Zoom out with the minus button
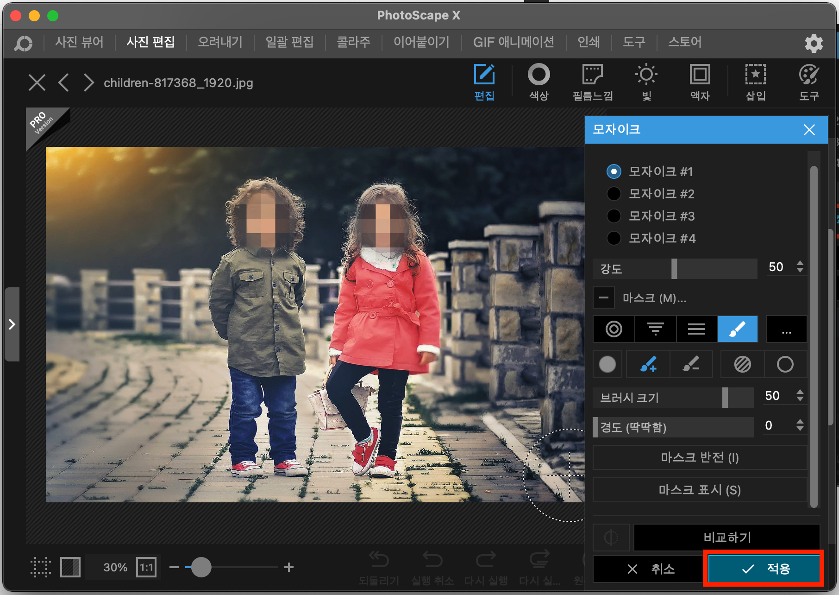 [x=174, y=567]
